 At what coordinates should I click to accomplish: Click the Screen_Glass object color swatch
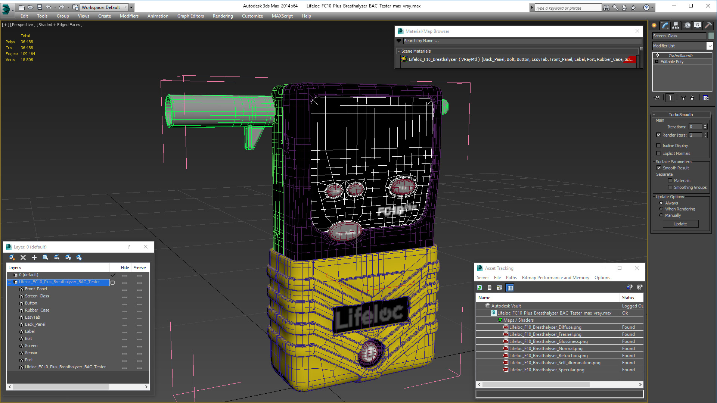pos(711,36)
